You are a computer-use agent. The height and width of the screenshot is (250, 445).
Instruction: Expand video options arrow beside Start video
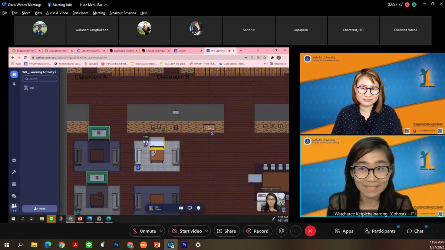(x=207, y=231)
